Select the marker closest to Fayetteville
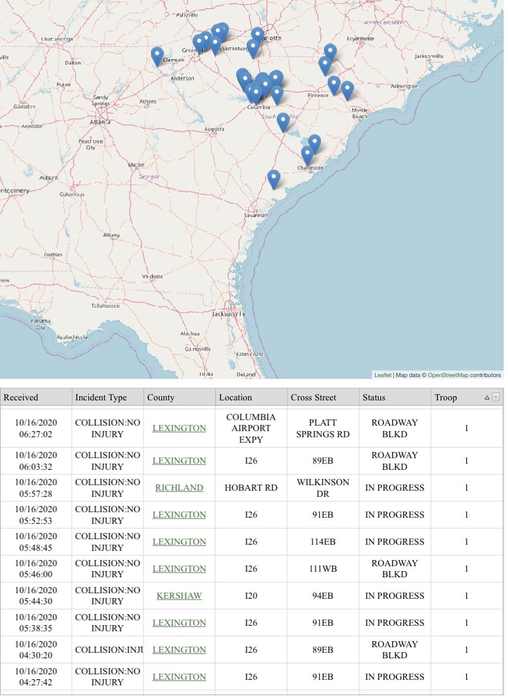The image size is (508, 697). coord(330,53)
